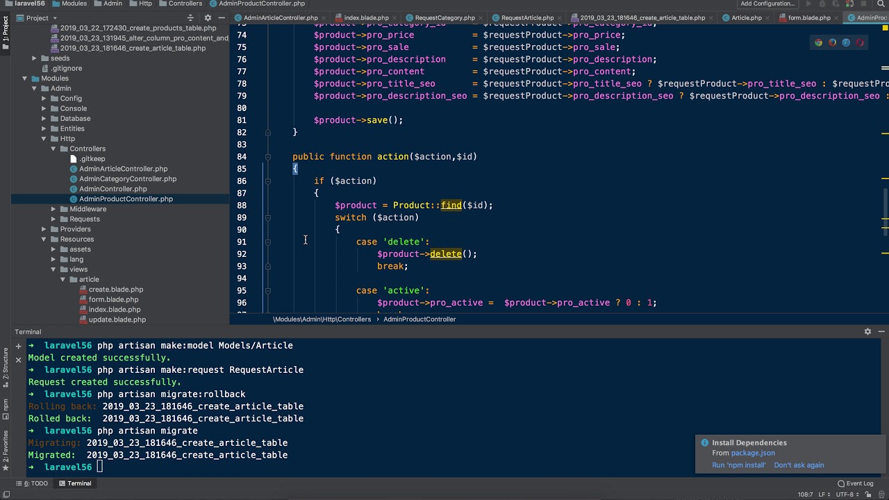Collapse the Http folder
Image resolution: width=889 pixels, height=500 pixels.
(x=44, y=139)
